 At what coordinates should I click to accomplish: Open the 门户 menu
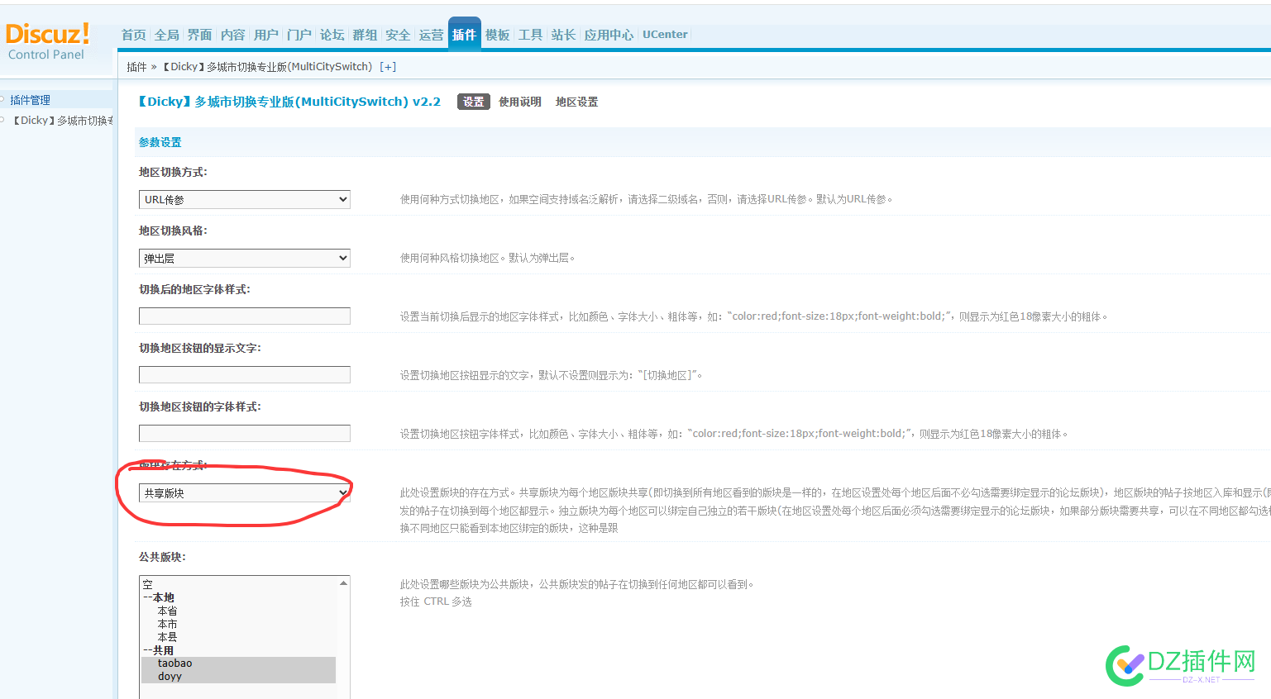(299, 35)
